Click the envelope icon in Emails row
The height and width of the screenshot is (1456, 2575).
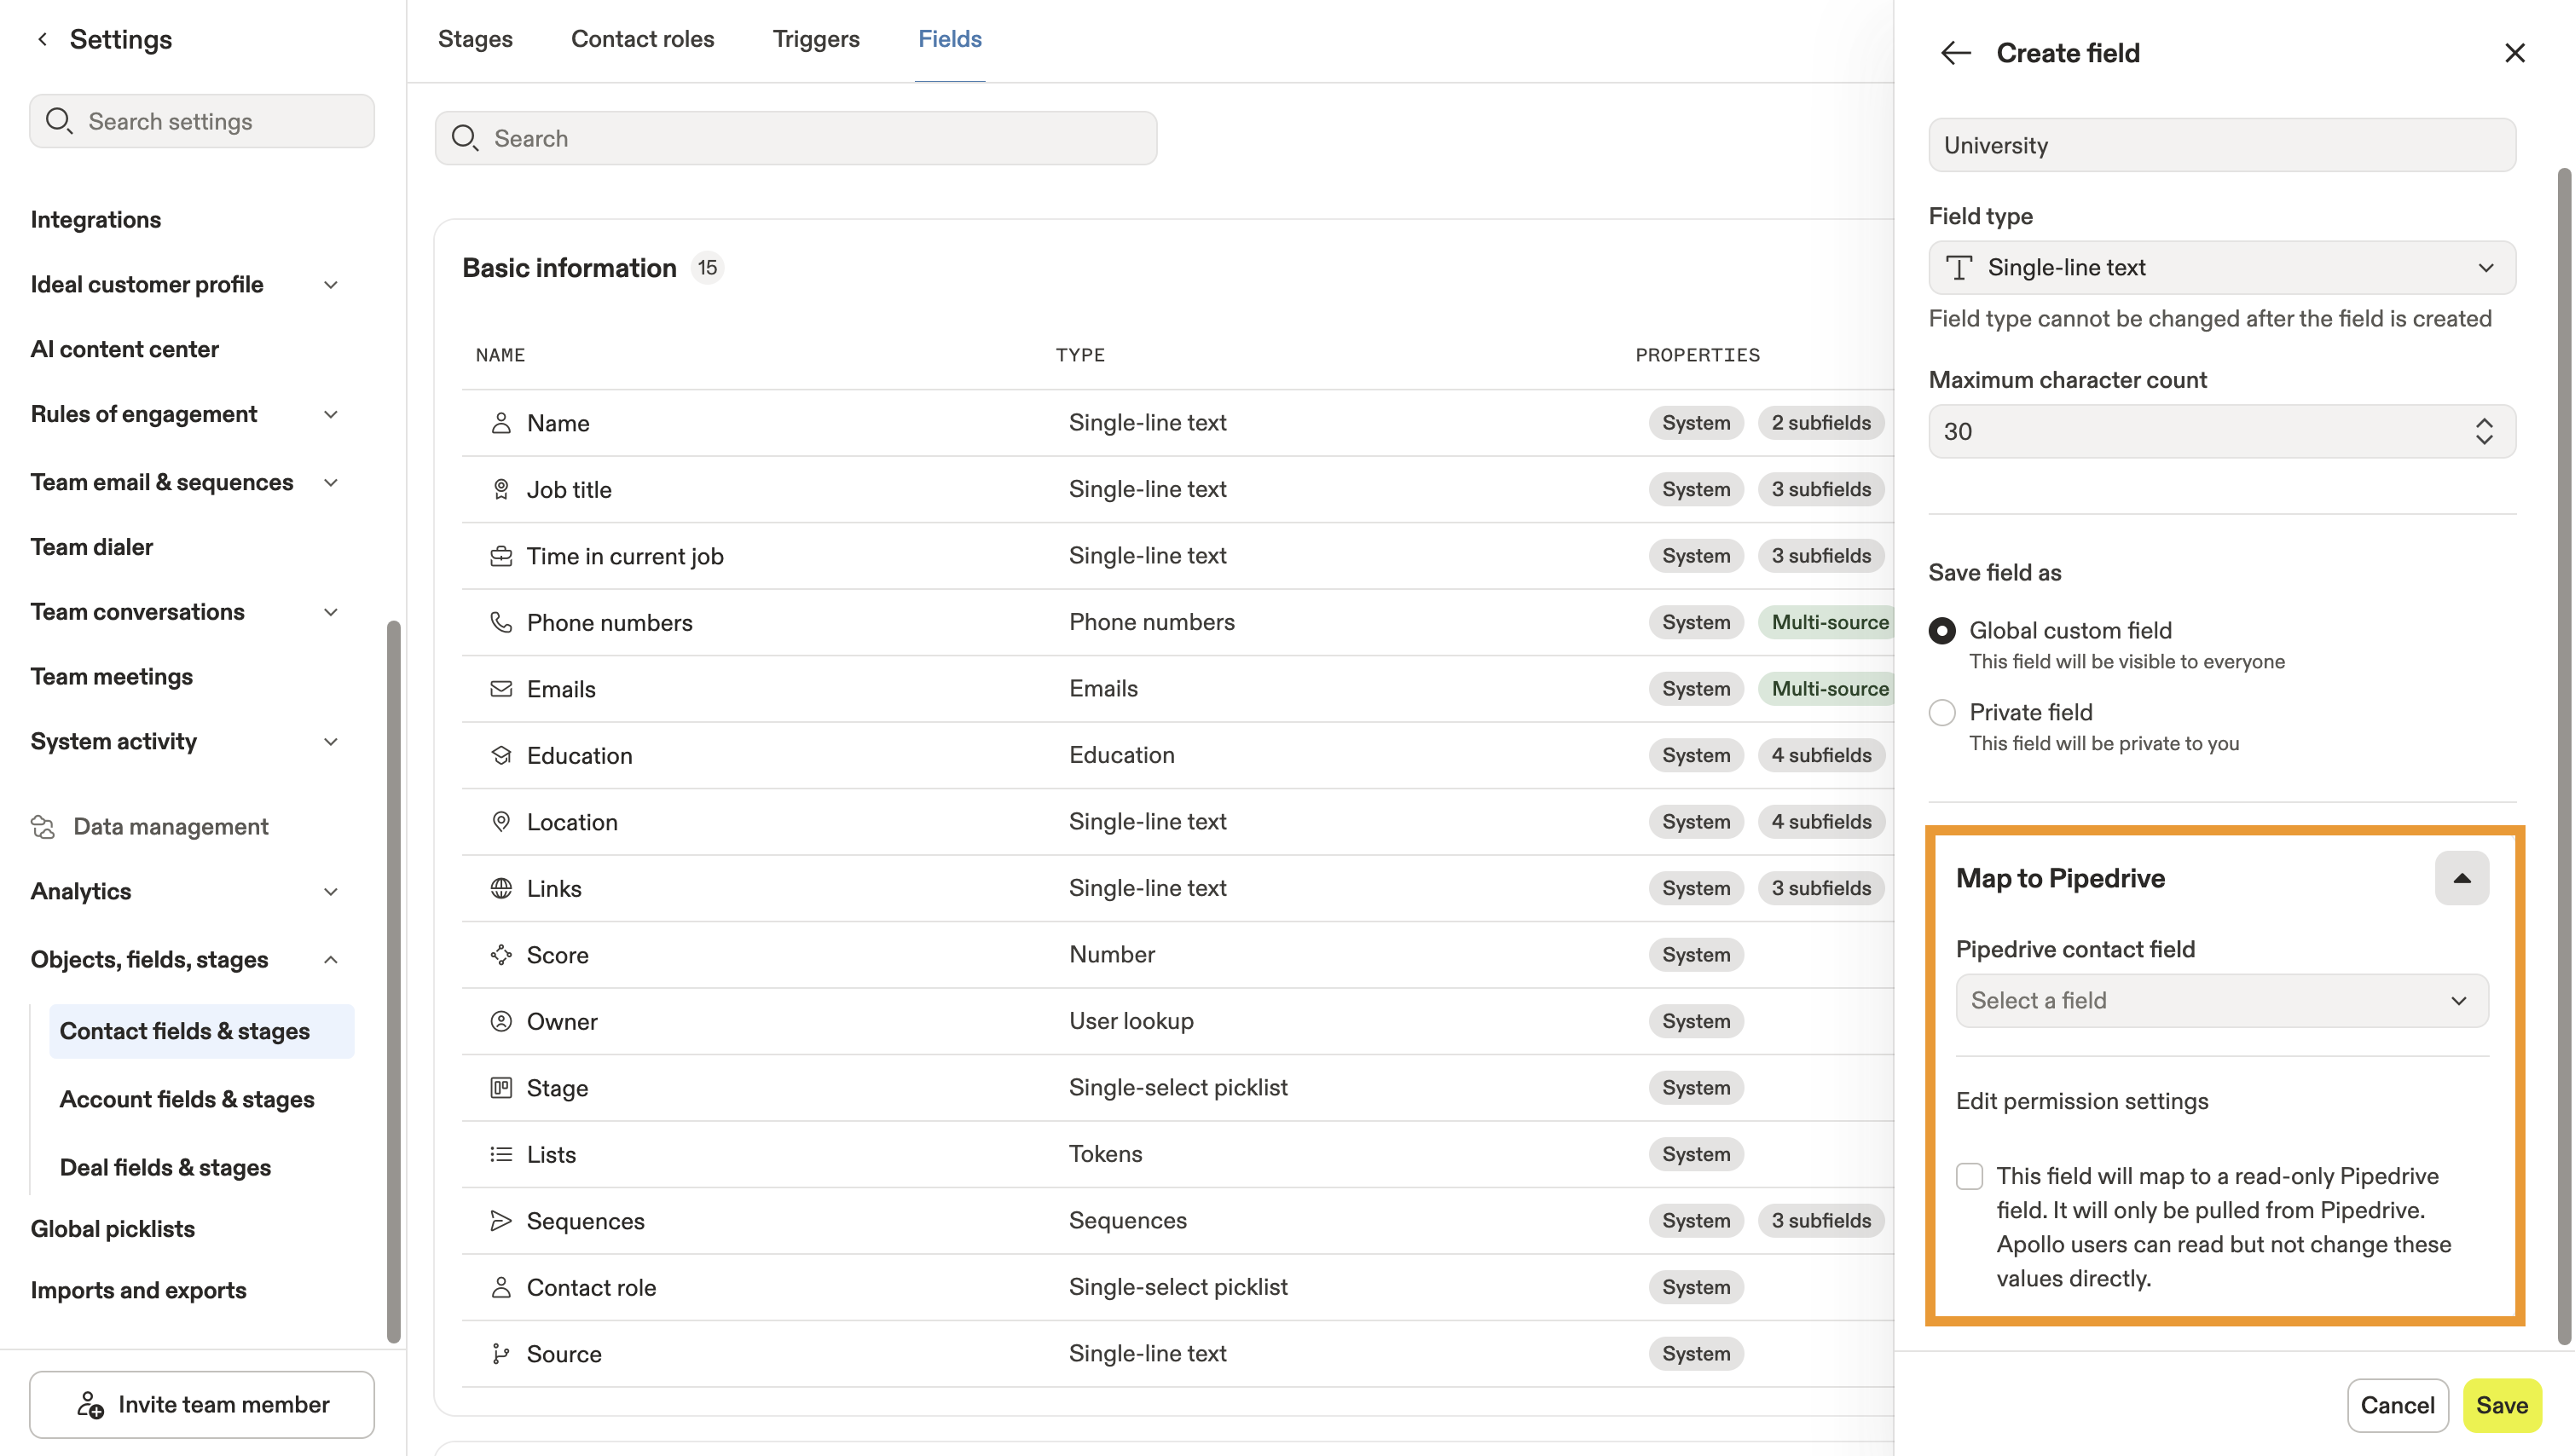point(501,689)
